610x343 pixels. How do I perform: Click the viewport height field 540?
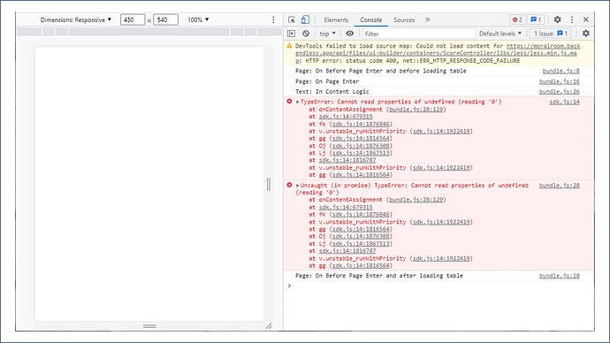(x=165, y=19)
